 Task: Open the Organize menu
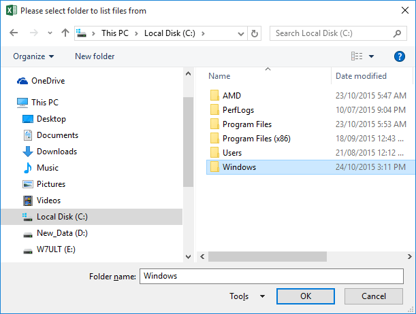pyautogui.click(x=33, y=56)
